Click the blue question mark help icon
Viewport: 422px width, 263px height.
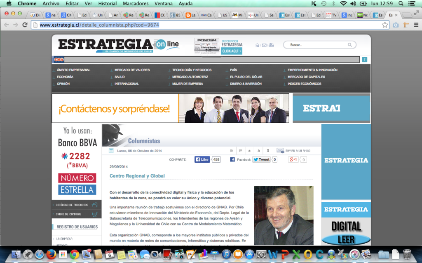364,60
